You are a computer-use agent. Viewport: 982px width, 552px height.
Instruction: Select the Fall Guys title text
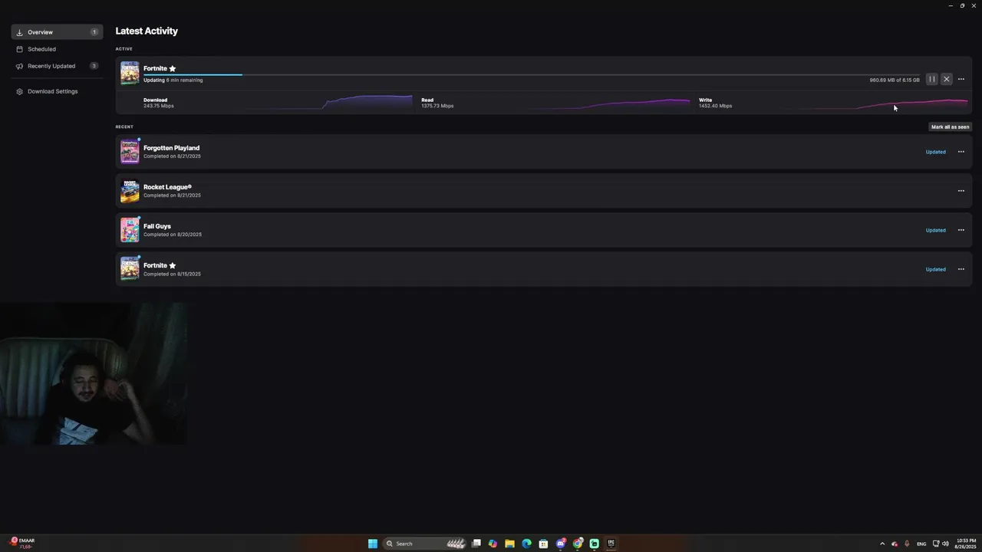coord(157,226)
